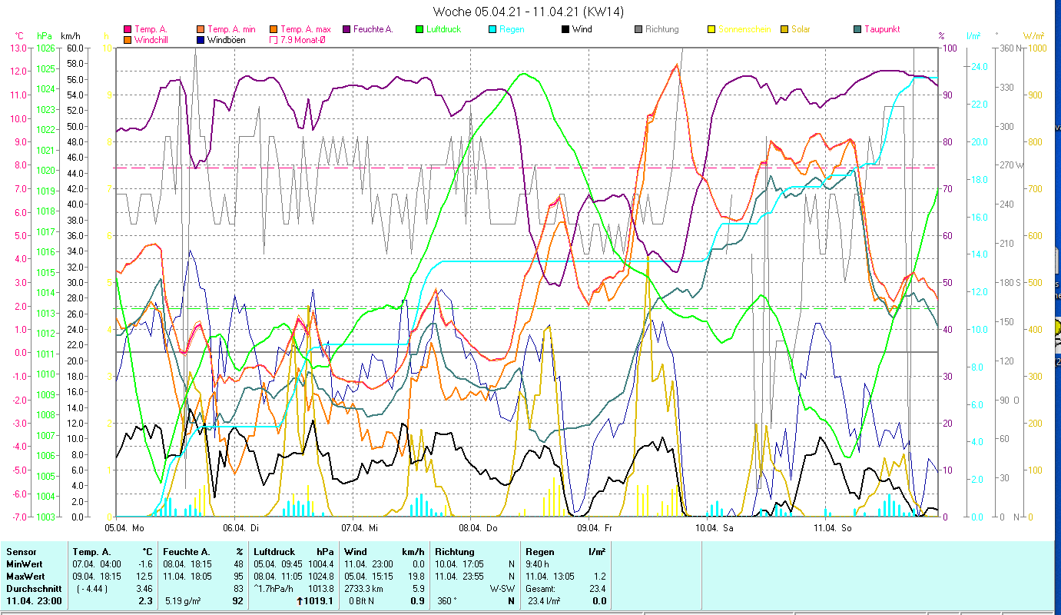Click the maximum humidity time '11.04. 18:05'
1061x615 pixels.
(189, 577)
